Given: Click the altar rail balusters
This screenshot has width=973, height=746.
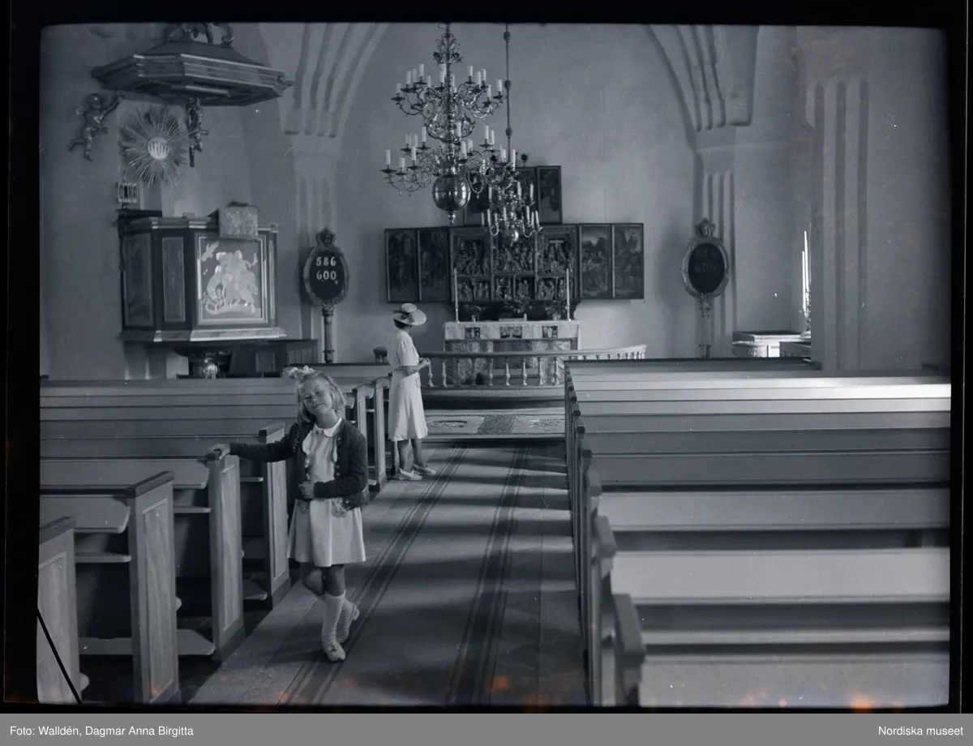Looking at the screenshot, I should coord(519,367).
